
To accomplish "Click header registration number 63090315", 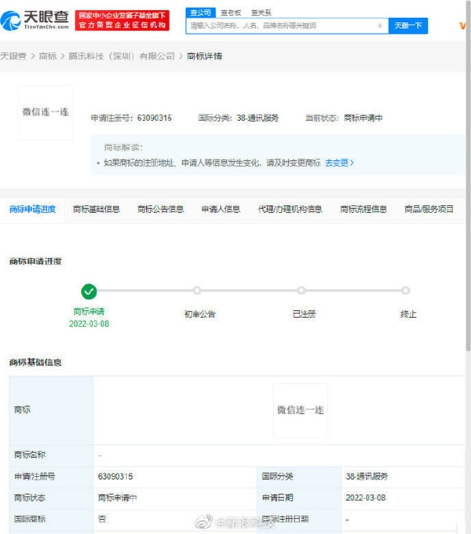I will click(x=155, y=118).
